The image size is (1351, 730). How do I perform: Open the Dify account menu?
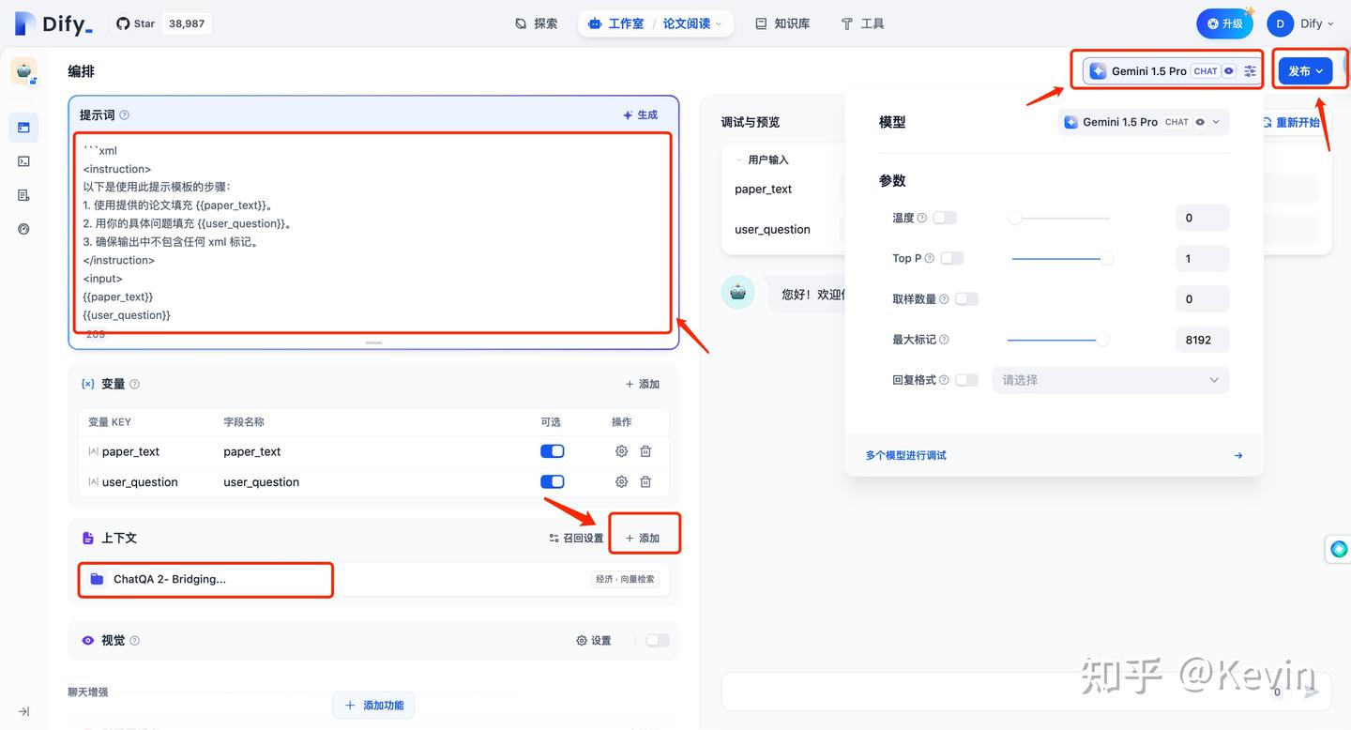point(1301,23)
